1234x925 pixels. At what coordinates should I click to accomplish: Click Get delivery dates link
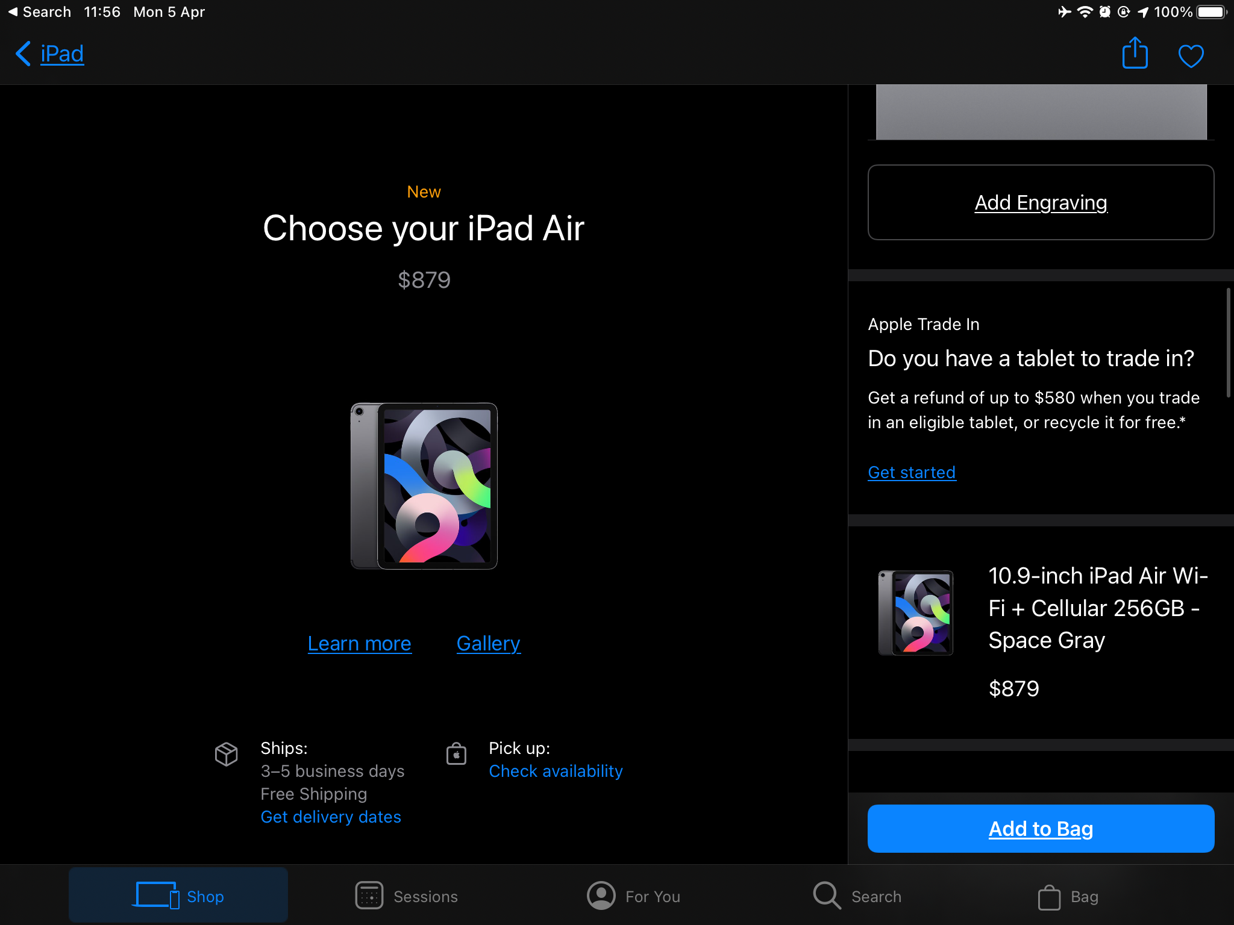pyautogui.click(x=330, y=817)
